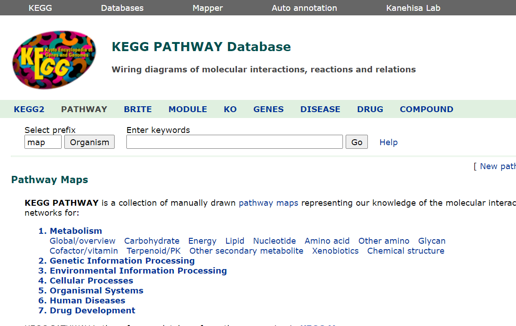Open the COMPOUND tab
This screenshot has height=326, width=516.
pyautogui.click(x=426, y=109)
